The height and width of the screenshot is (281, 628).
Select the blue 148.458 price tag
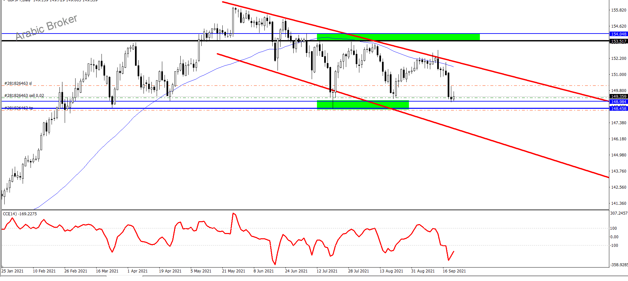[x=618, y=108]
